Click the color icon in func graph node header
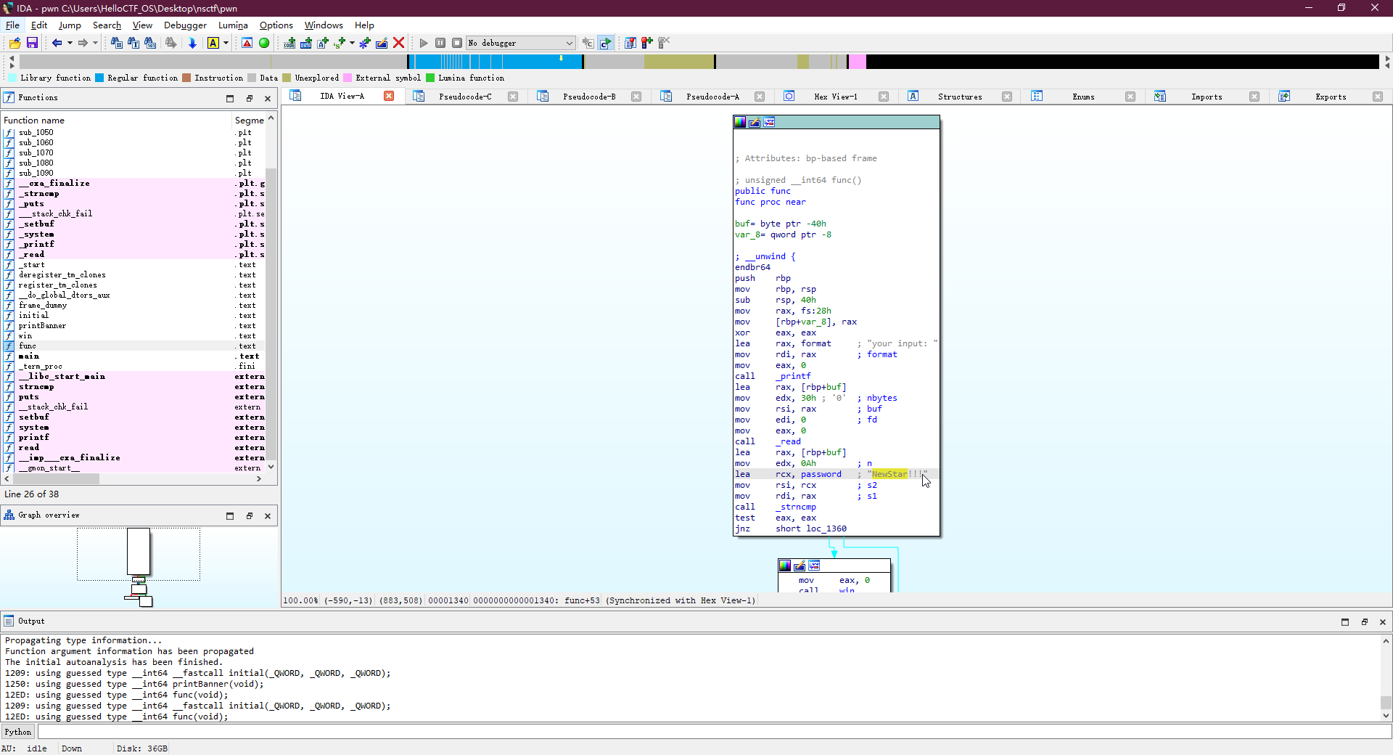This screenshot has width=1393, height=755. click(x=740, y=122)
